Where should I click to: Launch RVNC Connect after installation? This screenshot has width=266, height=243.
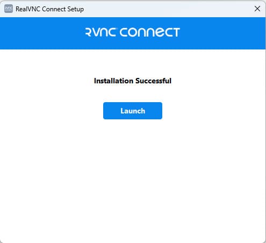[x=133, y=111]
